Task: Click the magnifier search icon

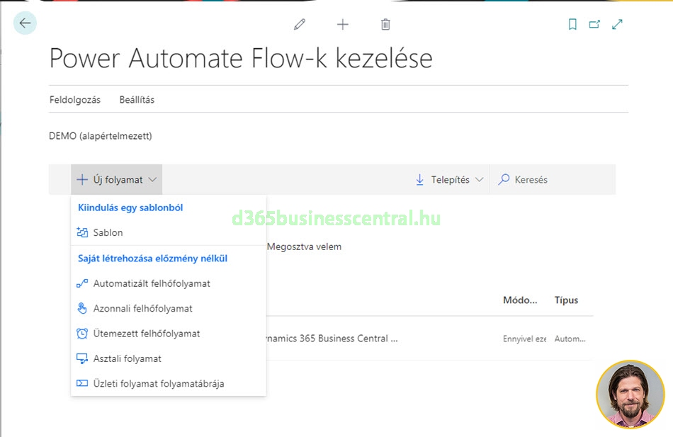Action: point(504,180)
